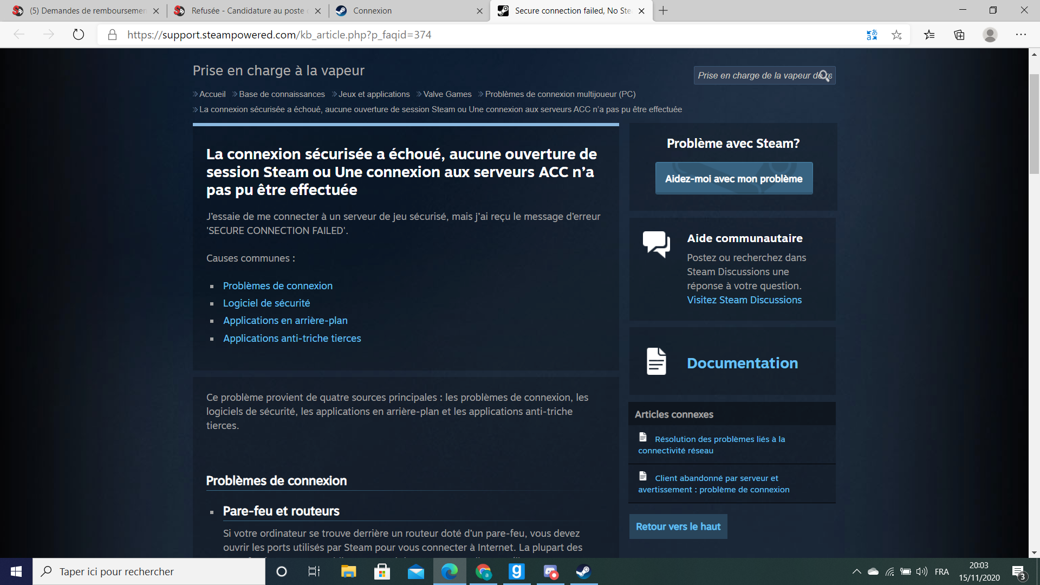Click the Steam support search magnifier
This screenshot has height=585, width=1040.
point(824,75)
